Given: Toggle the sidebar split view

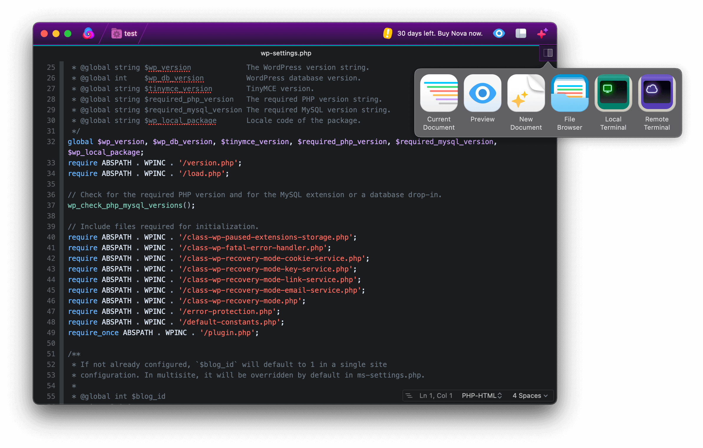Looking at the screenshot, I should click(x=548, y=53).
